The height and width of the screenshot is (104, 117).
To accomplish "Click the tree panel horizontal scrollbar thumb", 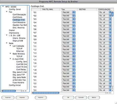I will click(9, 91).
